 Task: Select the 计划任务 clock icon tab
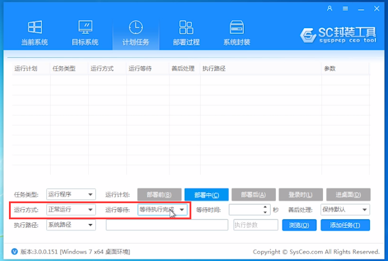(x=136, y=27)
